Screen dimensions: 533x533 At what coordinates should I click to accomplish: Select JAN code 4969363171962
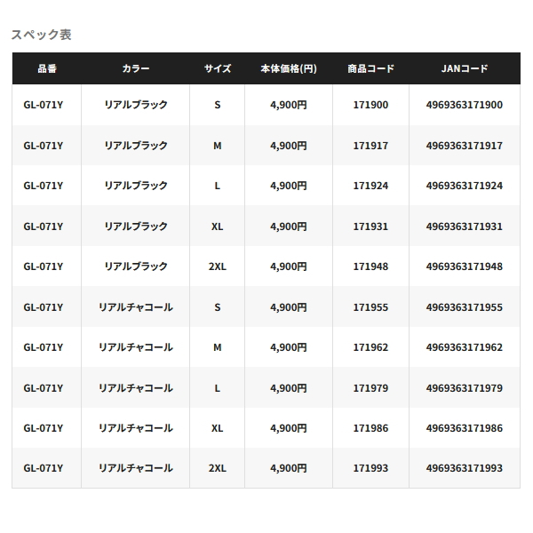pos(465,347)
